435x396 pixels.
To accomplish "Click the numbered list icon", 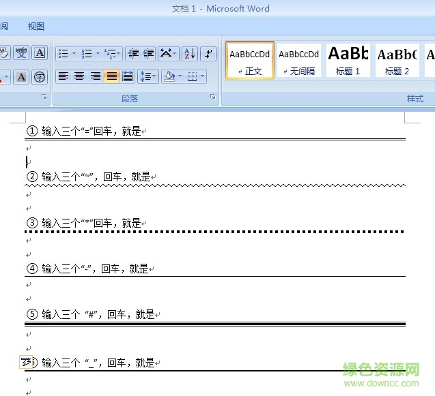I will click(86, 53).
